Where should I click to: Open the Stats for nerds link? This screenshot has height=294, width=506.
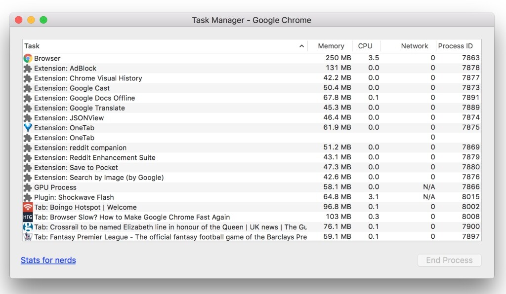pyautogui.click(x=48, y=260)
